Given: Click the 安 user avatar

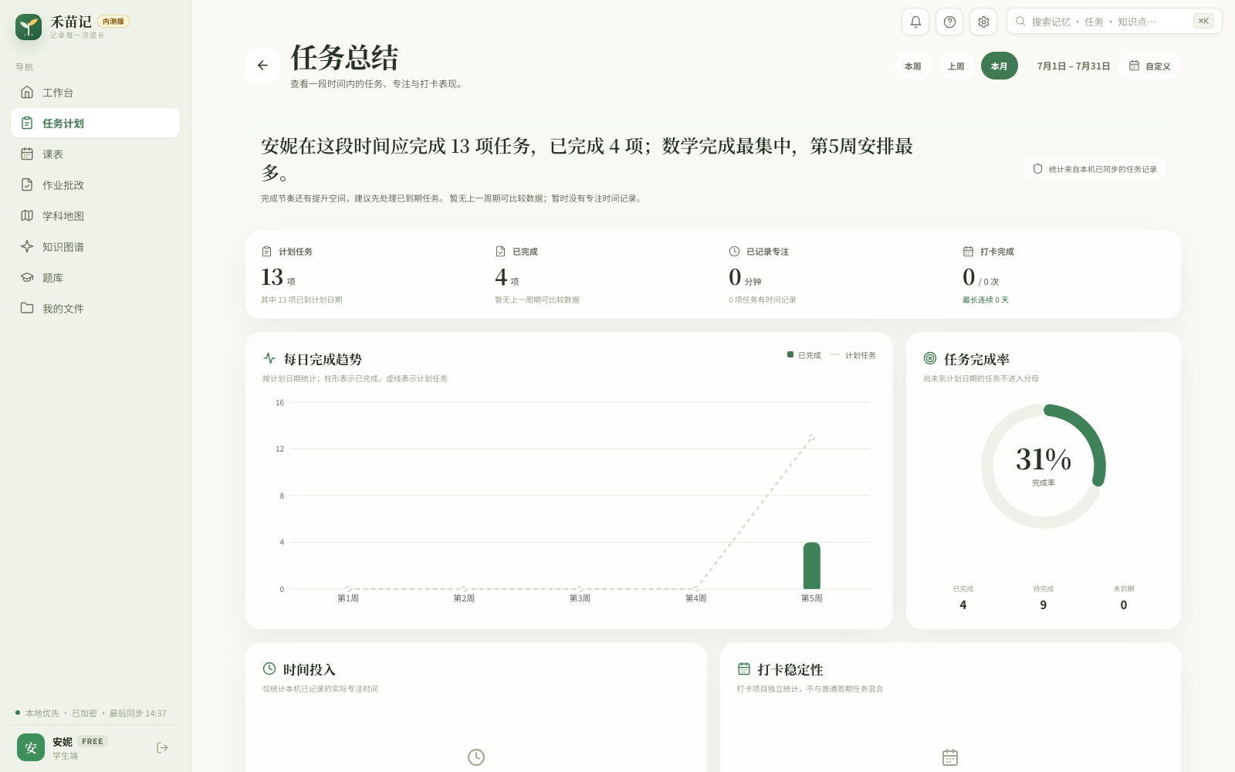Looking at the screenshot, I should 31,747.
